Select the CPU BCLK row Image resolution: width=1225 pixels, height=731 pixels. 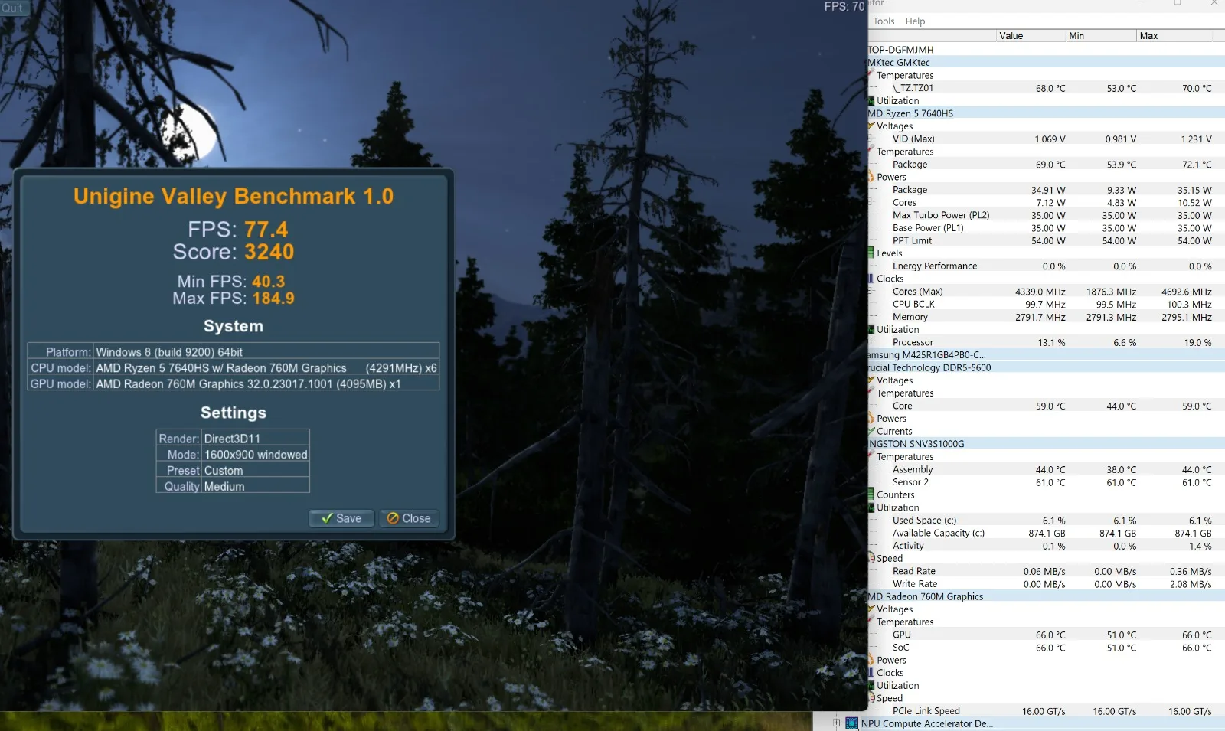click(x=1046, y=304)
